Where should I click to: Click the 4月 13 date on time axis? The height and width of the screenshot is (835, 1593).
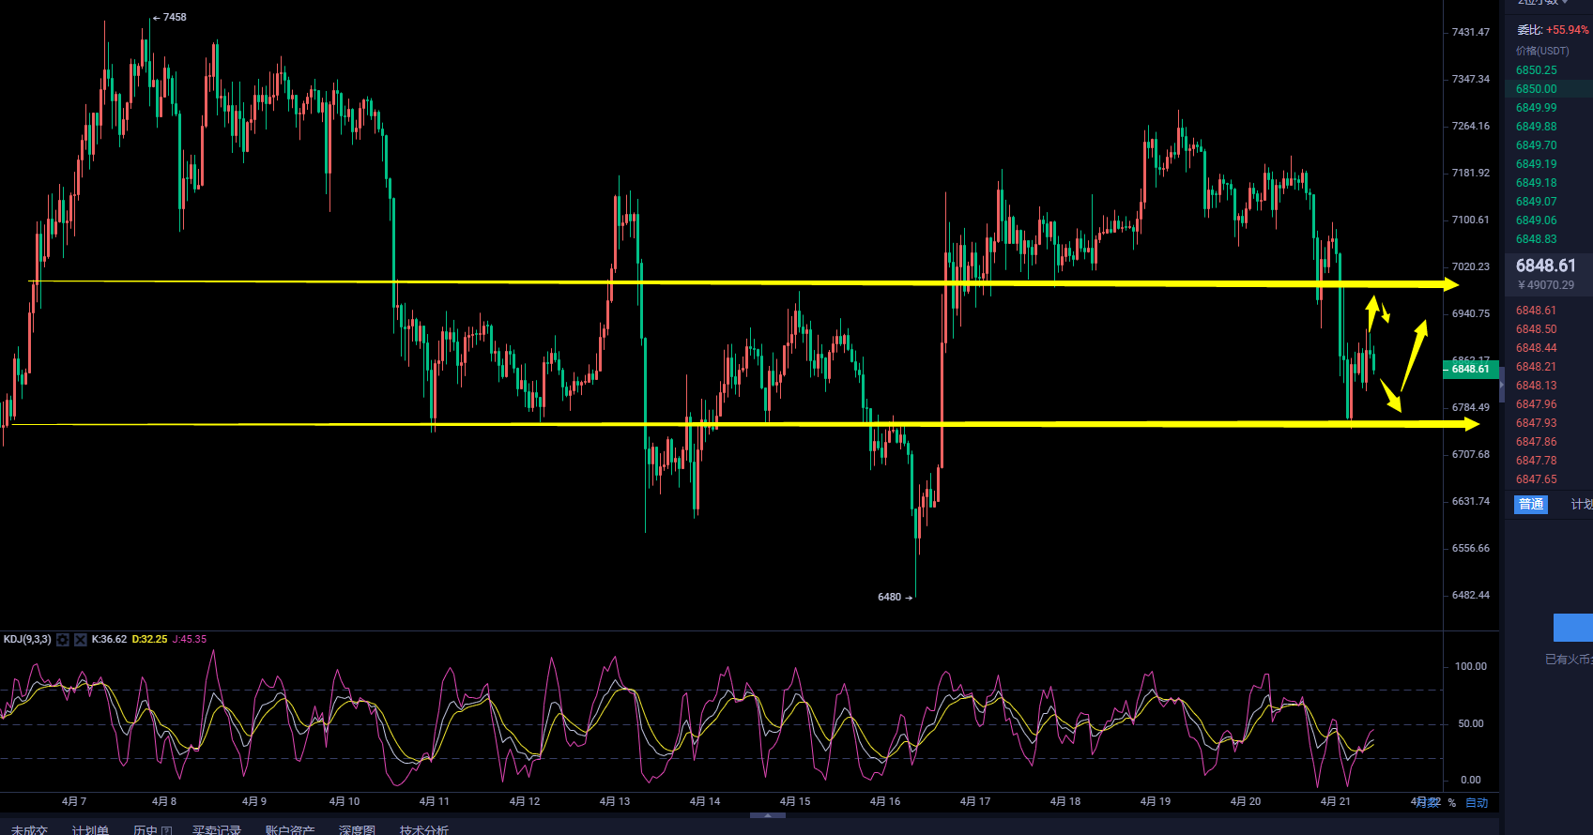615,801
